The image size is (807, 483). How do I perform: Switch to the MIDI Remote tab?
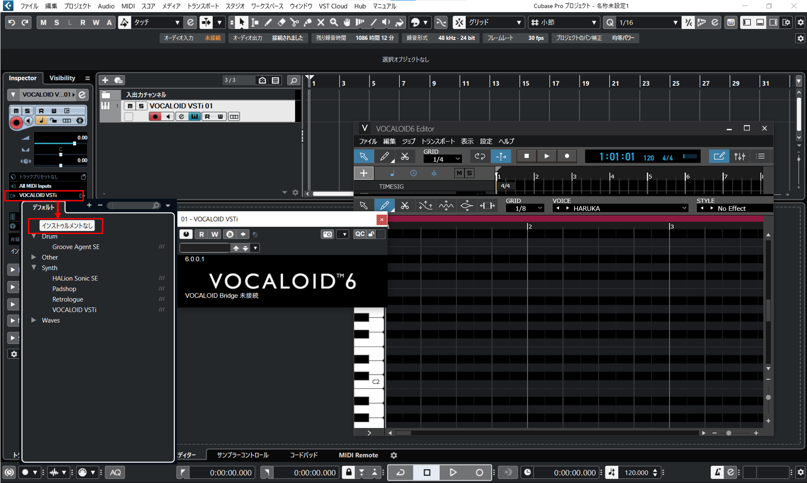coord(358,455)
